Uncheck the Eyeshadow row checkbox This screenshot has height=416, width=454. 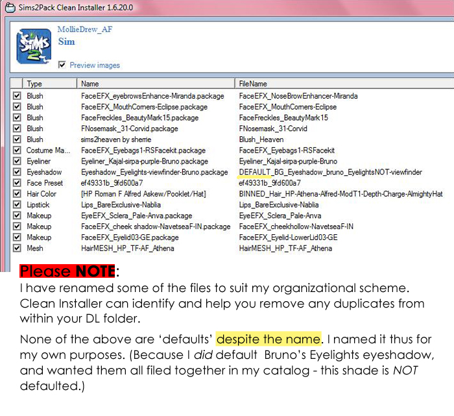pyautogui.click(x=17, y=172)
